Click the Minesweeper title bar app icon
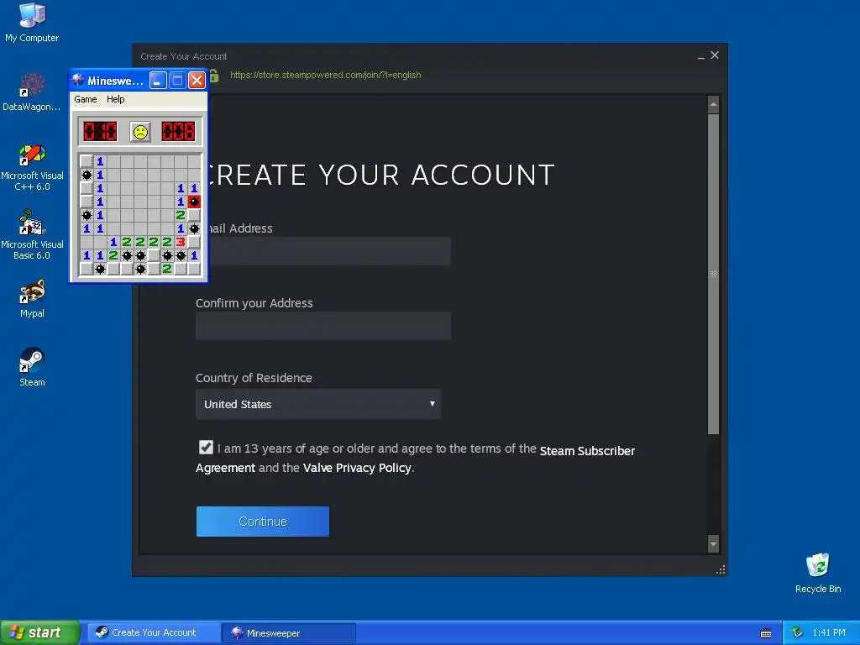Screen dimensions: 860x645 (78, 80)
